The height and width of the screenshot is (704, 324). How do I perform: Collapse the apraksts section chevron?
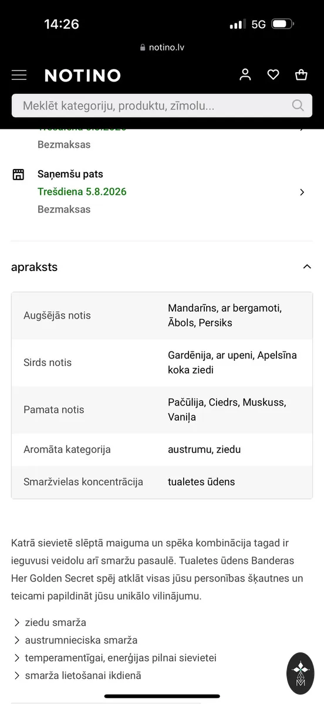click(306, 267)
